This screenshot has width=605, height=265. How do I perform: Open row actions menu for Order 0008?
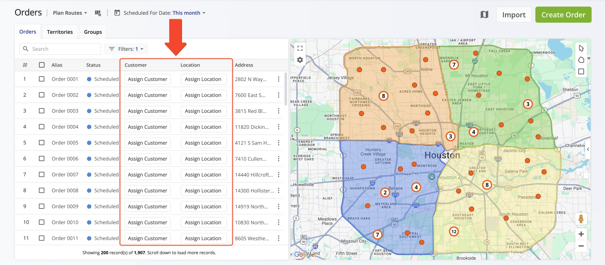(279, 190)
